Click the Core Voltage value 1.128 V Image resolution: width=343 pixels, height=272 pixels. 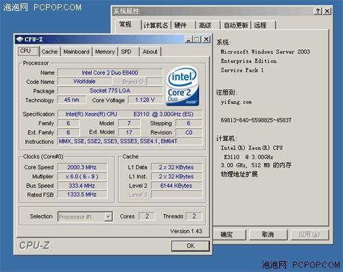click(x=145, y=100)
